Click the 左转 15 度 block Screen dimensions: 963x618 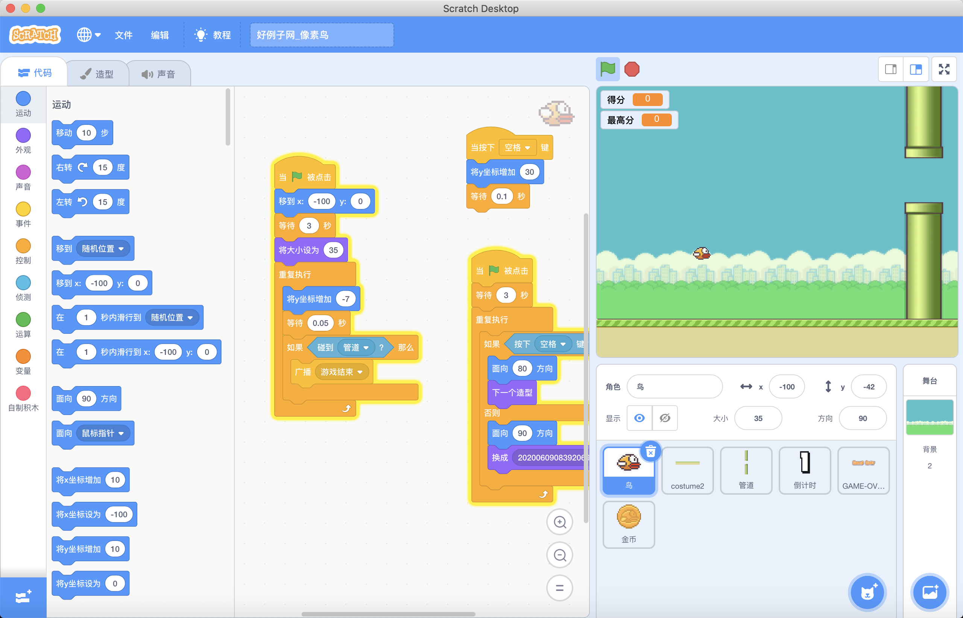pyautogui.click(x=90, y=202)
